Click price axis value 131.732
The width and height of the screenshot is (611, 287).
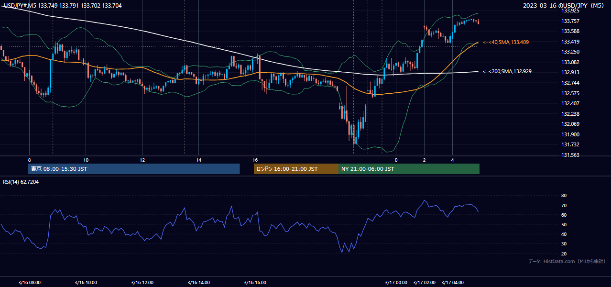570,145
